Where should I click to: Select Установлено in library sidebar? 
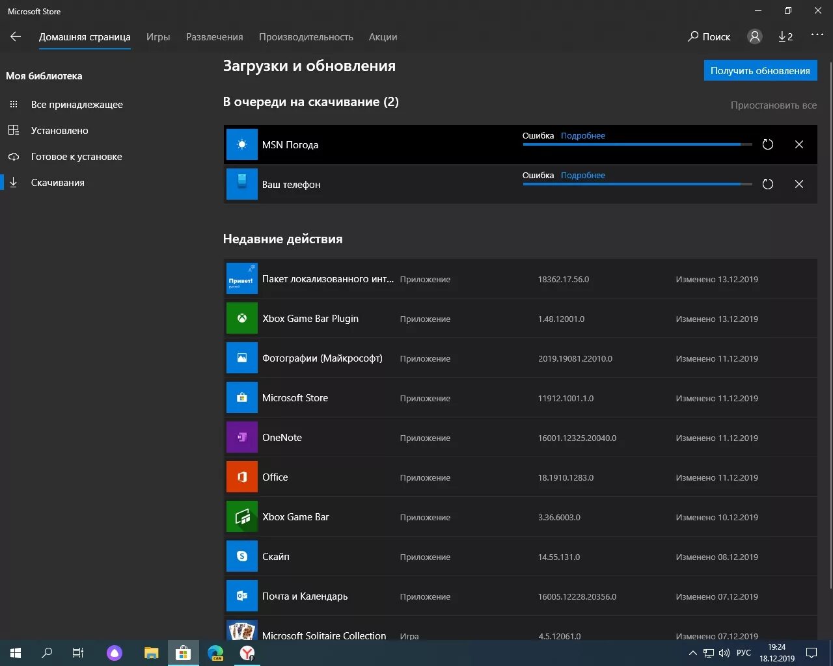pyautogui.click(x=60, y=131)
